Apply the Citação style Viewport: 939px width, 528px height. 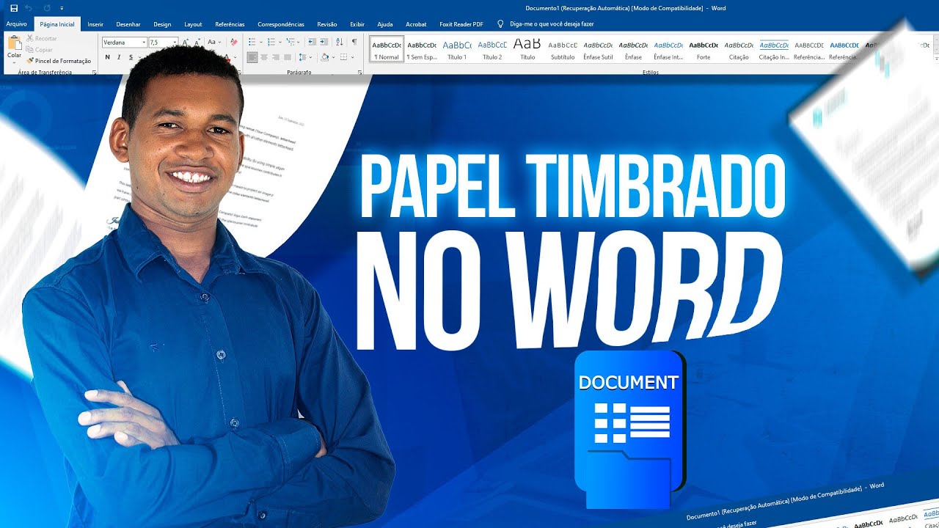tap(738, 49)
